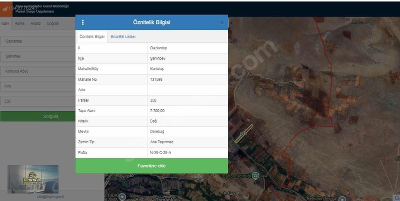
Task: Close the Öznitelik Bilgisi dialog
Action: [x=221, y=22]
